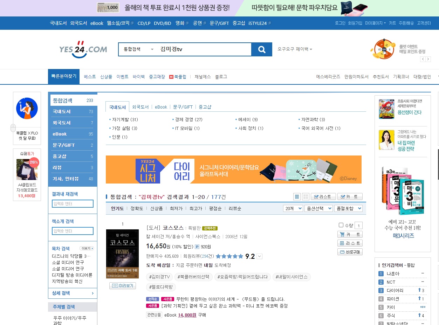The height and width of the screenshot is (325, 439).
Task: Click 바로구매 buy now button
Action: click(350, 252)
